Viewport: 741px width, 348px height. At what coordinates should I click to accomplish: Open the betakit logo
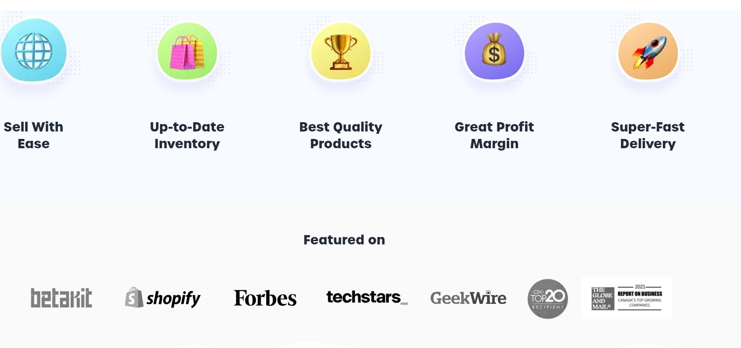coord(61,298)
